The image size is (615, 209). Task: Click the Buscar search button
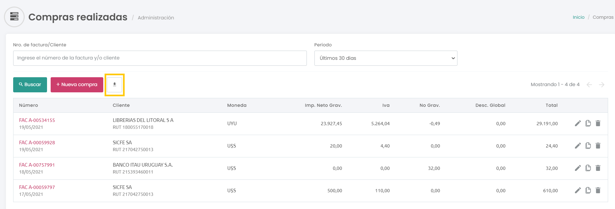(30, 85)
